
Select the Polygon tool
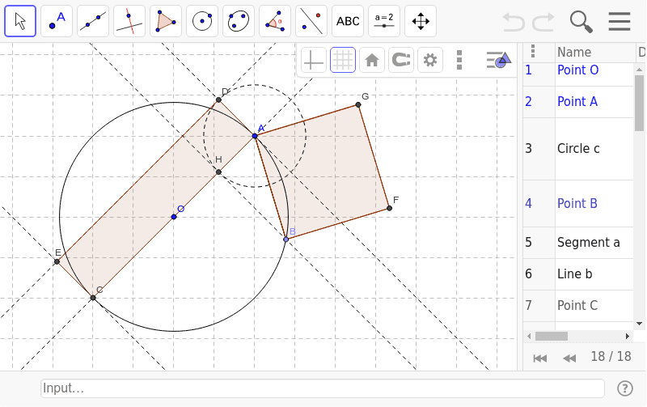pyautogui.click(x=166, y=21)
